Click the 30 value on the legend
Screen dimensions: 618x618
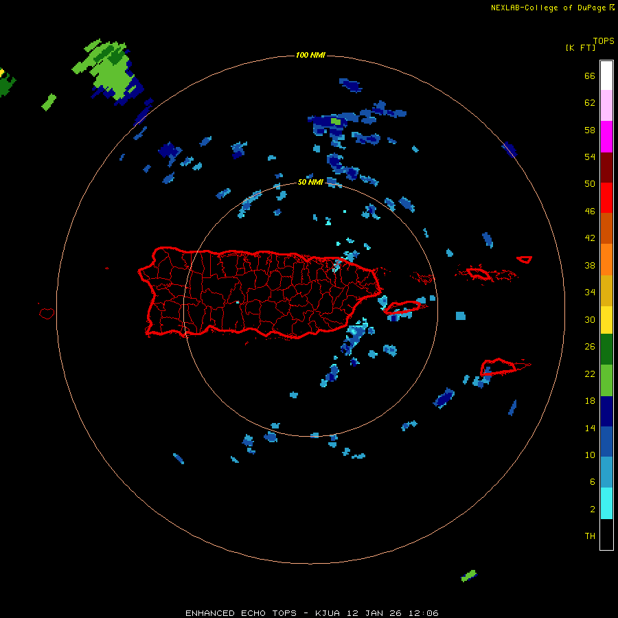coord(590,319)
